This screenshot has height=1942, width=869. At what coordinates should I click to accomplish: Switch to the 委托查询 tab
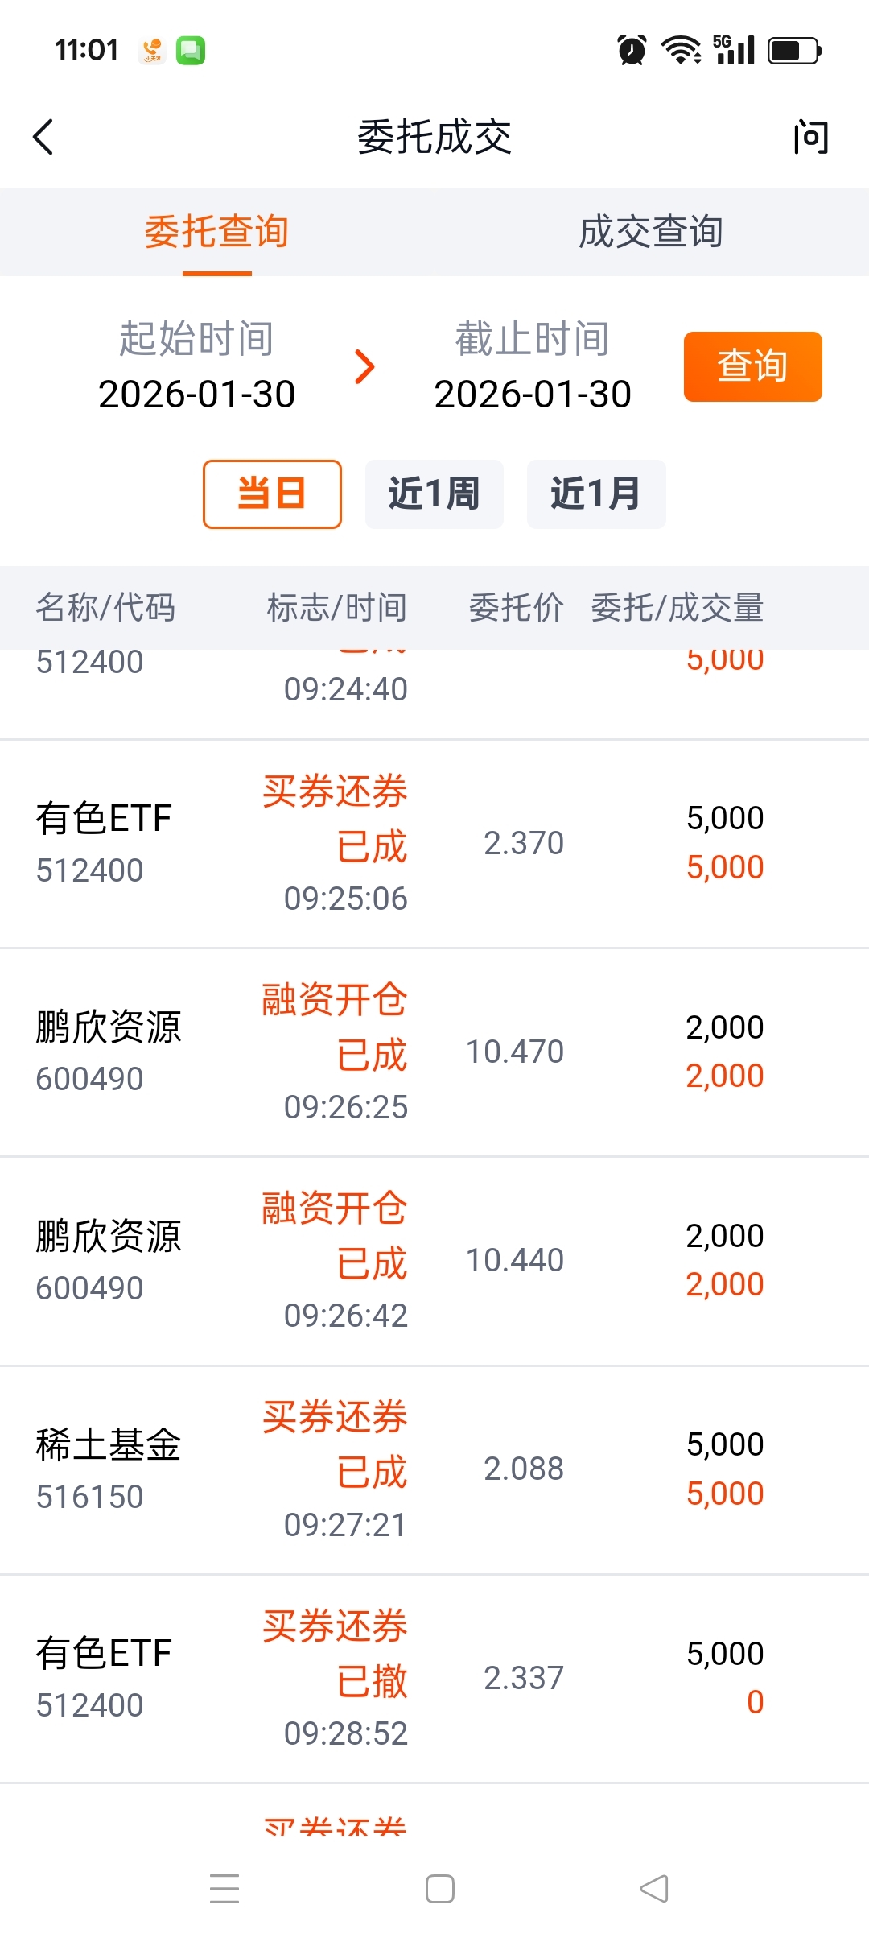(216, 233)
